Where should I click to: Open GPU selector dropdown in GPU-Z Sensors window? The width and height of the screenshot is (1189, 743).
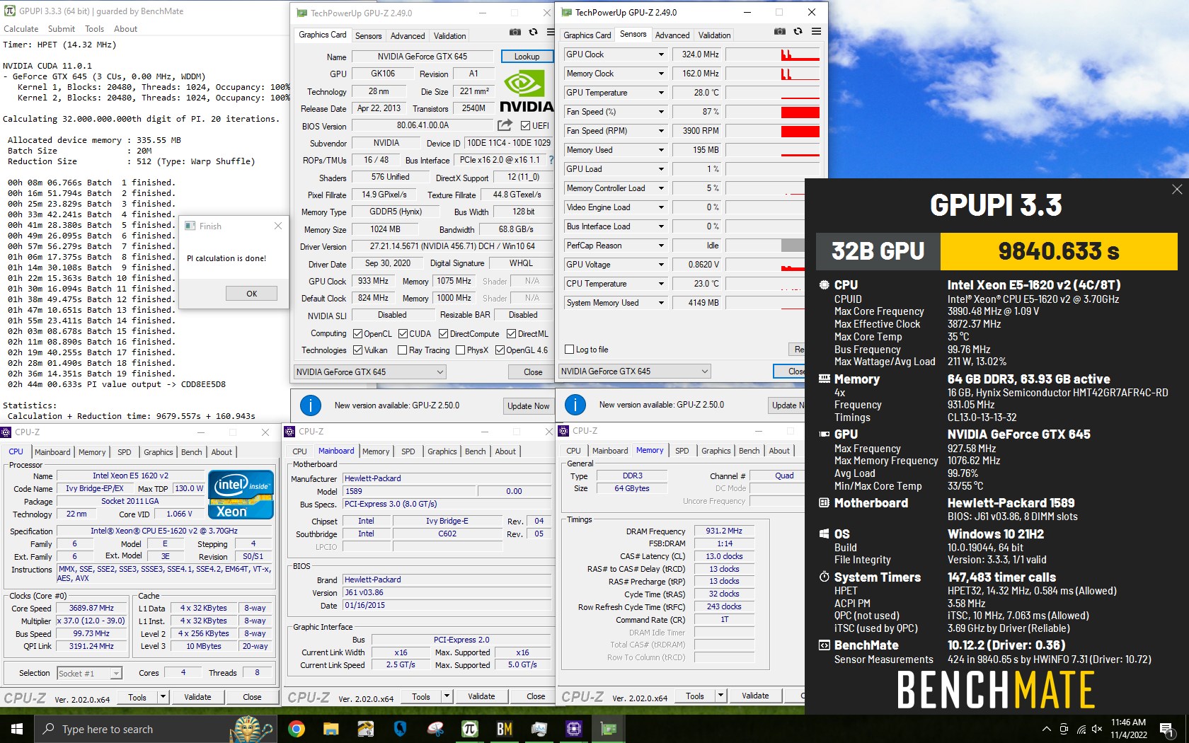click(635, 371)
